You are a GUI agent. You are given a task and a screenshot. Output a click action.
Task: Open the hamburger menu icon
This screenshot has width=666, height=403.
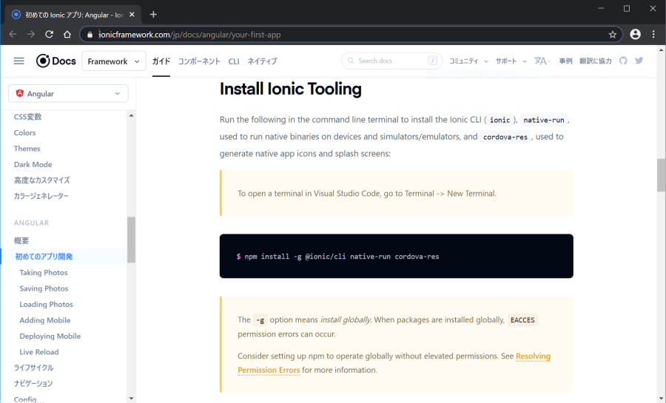point(18,61)
